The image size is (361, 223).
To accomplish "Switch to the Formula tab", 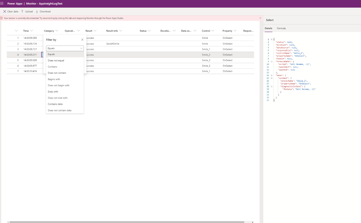I will [281, 28].
